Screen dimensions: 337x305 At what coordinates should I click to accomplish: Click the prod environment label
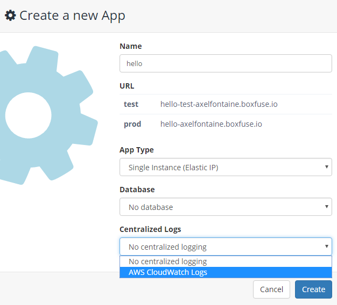(132, 125)
